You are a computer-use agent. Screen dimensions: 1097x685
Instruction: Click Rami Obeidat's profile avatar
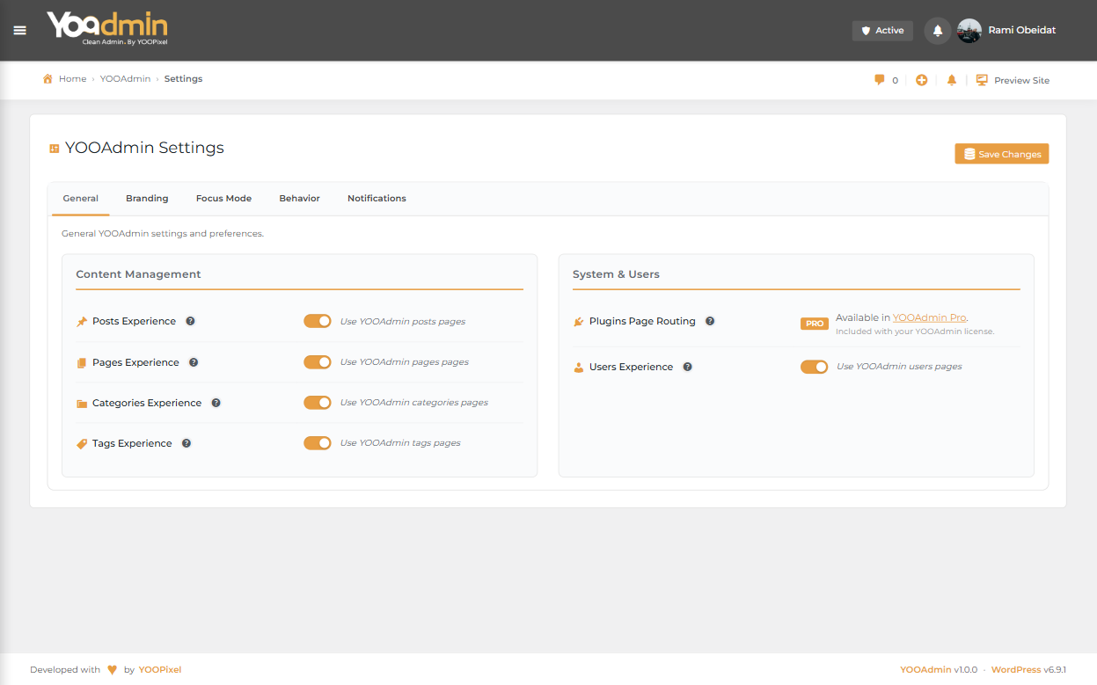tap(969, 31)
